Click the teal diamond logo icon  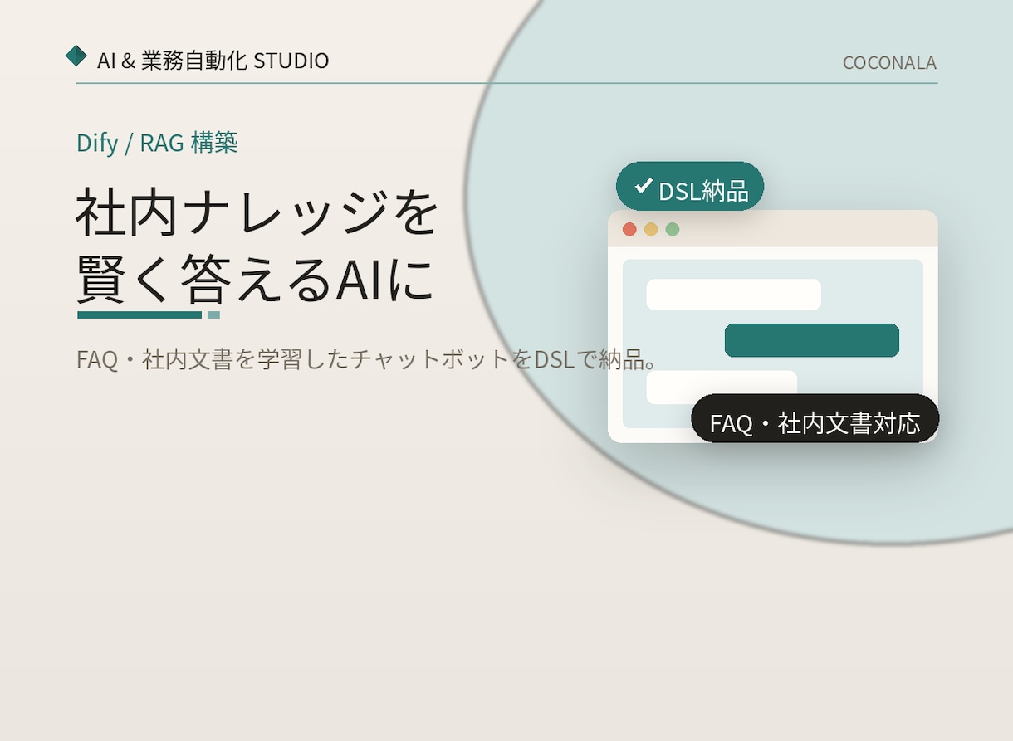click(76, 56)
